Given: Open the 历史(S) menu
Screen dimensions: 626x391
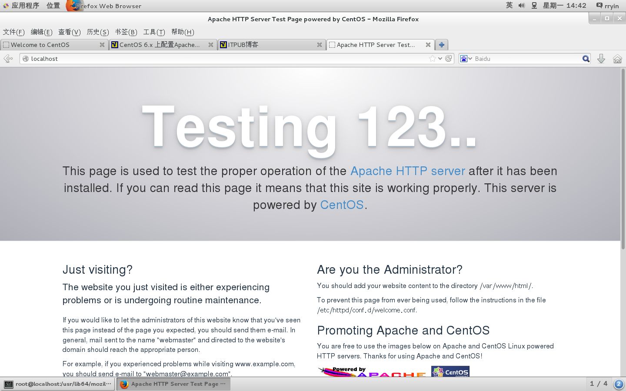Looking at the screenshot, I should pyautogui.click(x=98, y=32).
